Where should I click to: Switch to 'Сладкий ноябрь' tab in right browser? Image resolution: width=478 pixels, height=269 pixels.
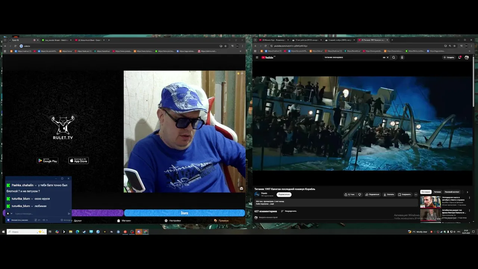point(339,40)
